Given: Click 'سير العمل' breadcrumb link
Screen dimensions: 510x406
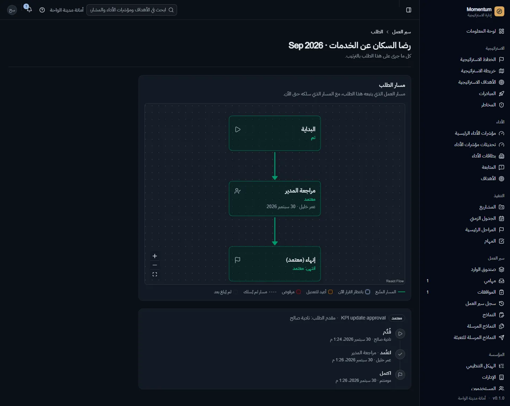Looking at the screenshot, I should tap(401, 32).
